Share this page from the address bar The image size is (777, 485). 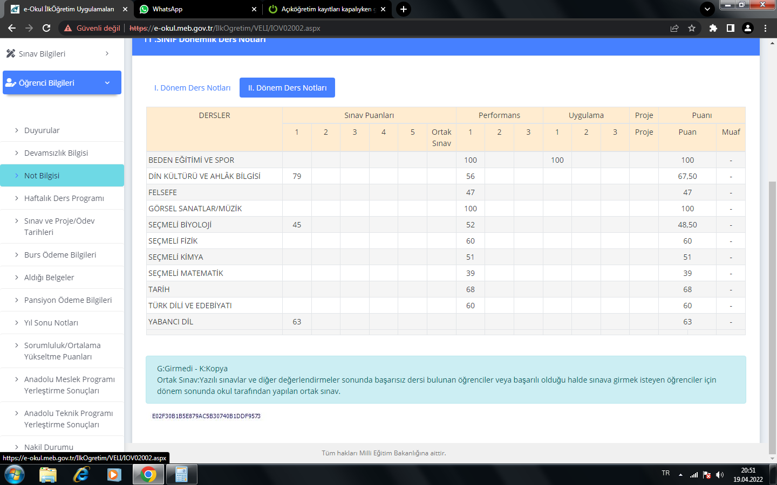(x=674, y=28)
